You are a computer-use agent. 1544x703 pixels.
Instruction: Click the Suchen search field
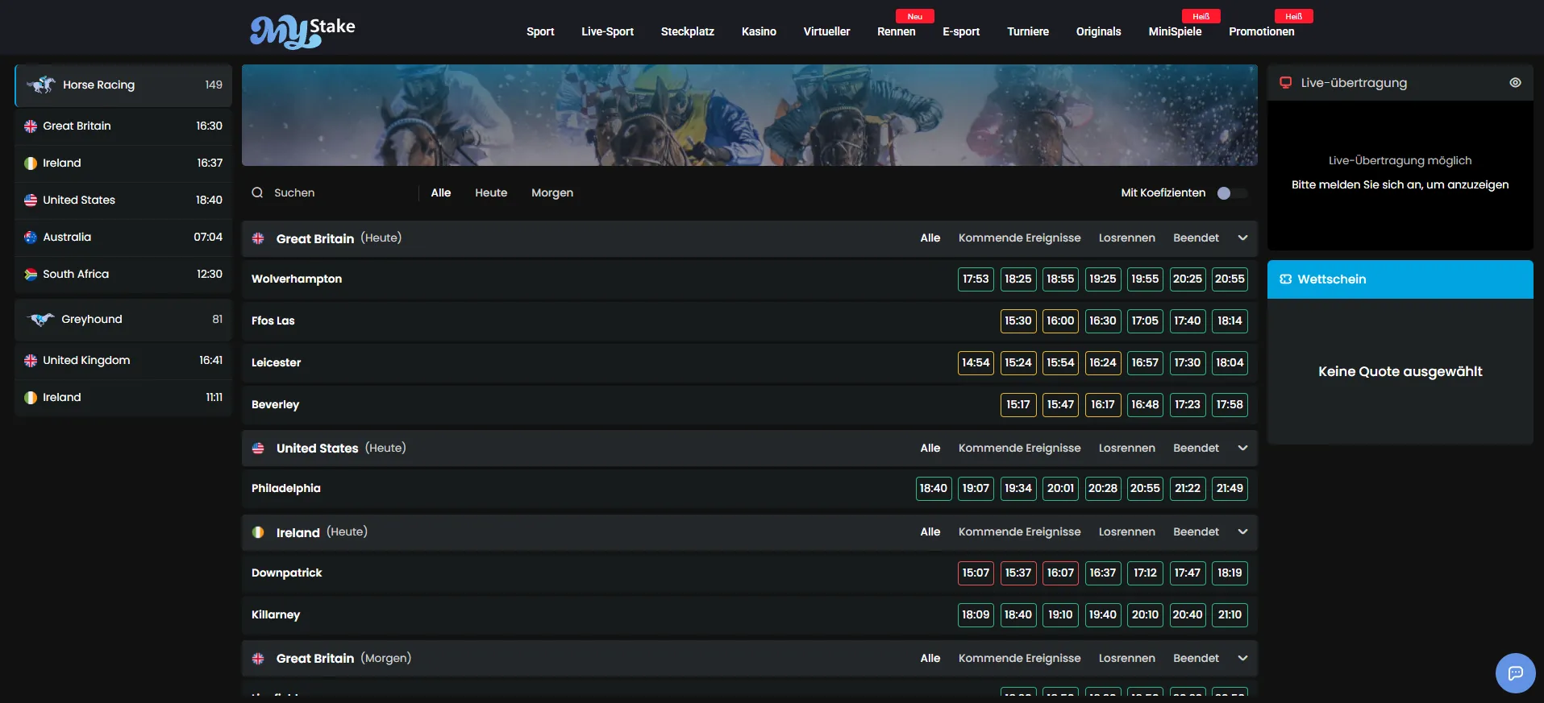pos(339,192)
